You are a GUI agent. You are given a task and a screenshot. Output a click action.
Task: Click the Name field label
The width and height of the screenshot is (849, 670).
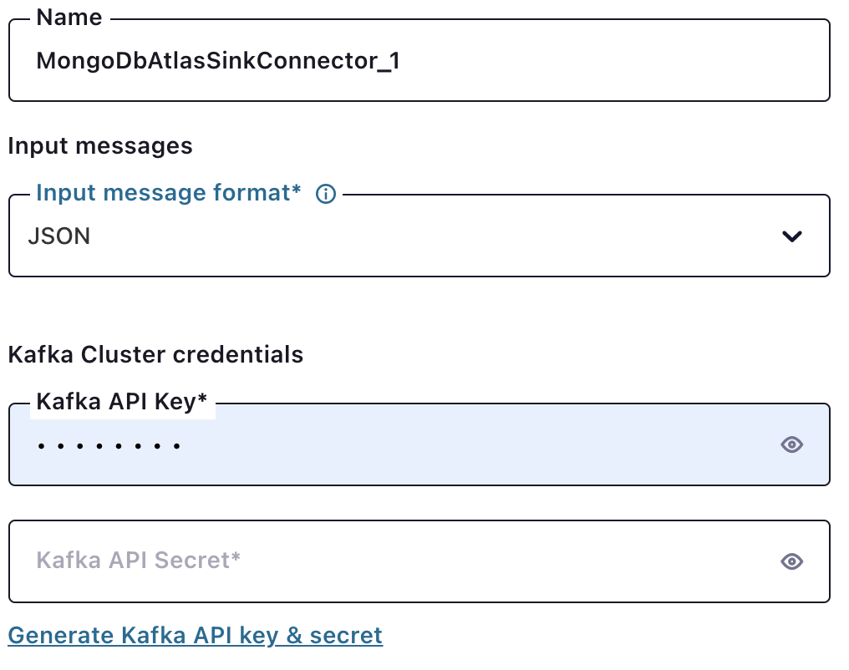click(69, 18)
